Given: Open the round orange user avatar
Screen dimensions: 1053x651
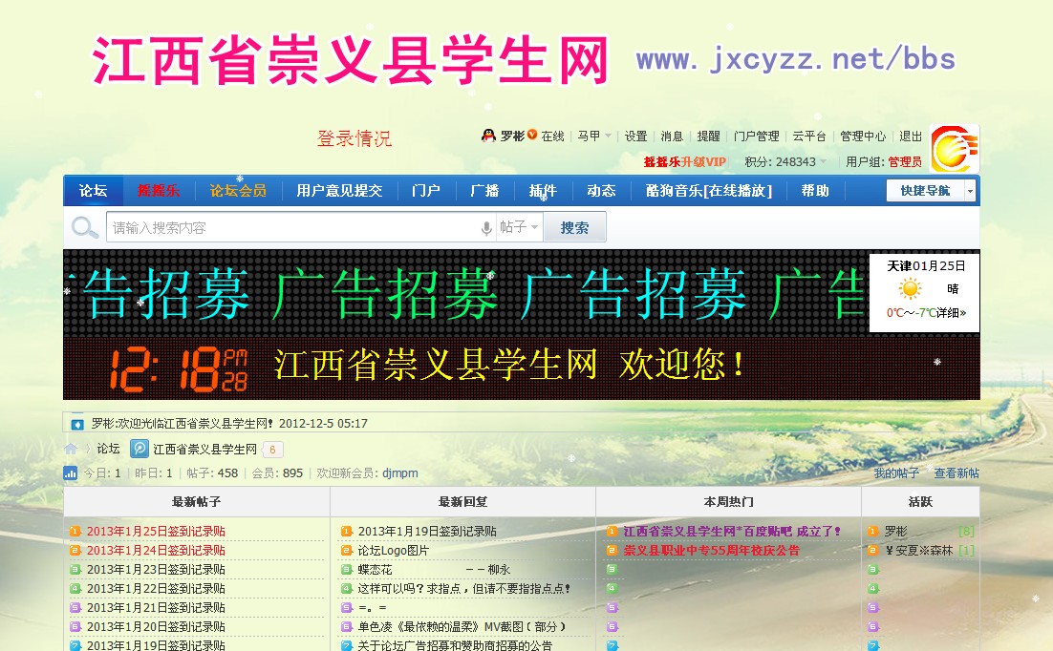Looking at the screenshot, I should click(955, 149).
